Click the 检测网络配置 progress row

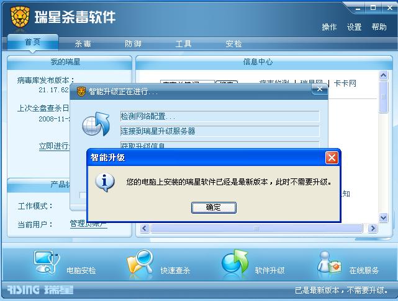[x=220, y=116]
